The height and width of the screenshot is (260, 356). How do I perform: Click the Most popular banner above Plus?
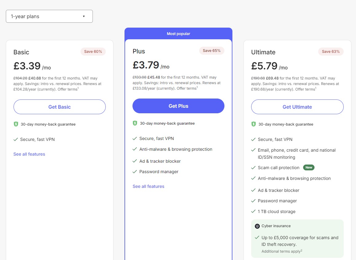(178, 34)
